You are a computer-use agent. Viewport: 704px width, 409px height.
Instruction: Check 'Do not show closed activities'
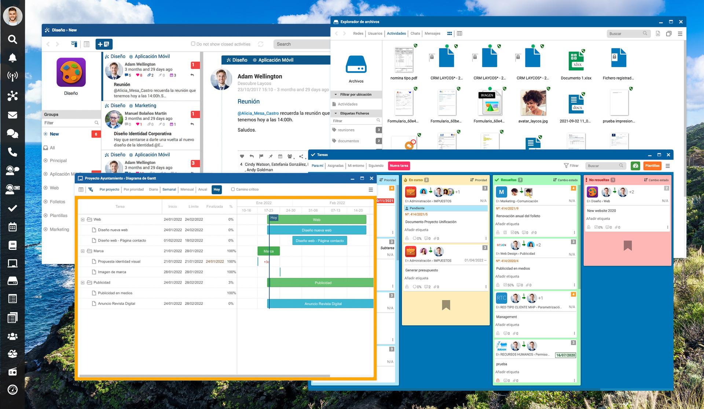tap(193, 44)
